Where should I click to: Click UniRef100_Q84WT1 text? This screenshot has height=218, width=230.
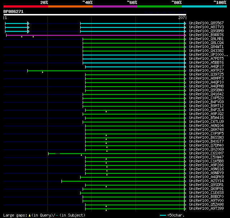[206, 47]
